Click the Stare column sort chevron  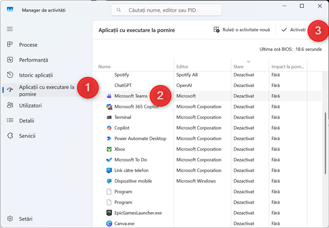(249, 61)
